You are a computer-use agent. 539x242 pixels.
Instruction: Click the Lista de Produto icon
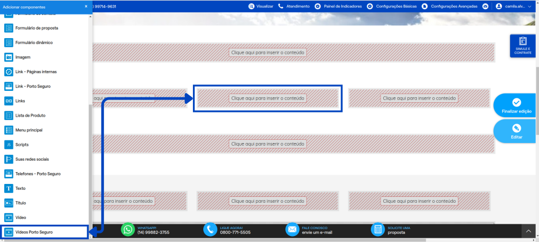[x=9, y=116]
